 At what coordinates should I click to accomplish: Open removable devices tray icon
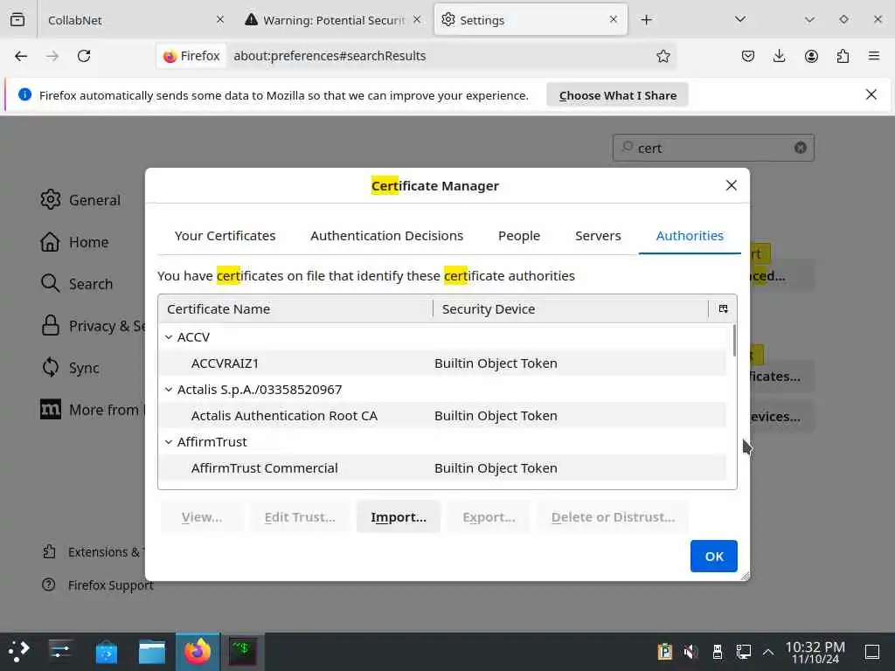[718, 652]
